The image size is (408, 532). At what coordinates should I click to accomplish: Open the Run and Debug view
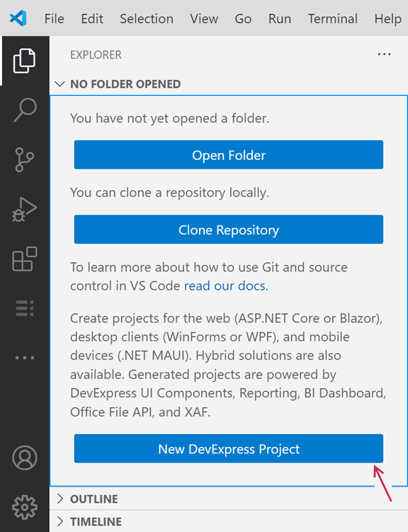[24, 210]
